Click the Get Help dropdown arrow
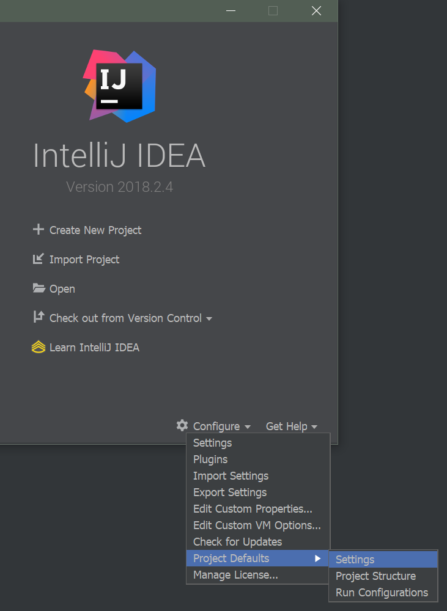Image resolution: width=447 pixels, height=611 pixels. click(314, 427)
